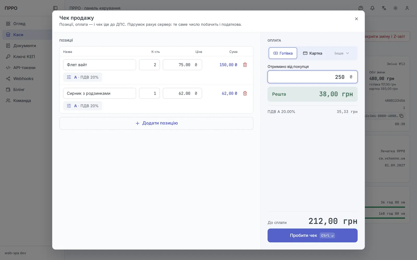
Task: Click the Решта 38,00 грн box
Action: coord(312,94)
